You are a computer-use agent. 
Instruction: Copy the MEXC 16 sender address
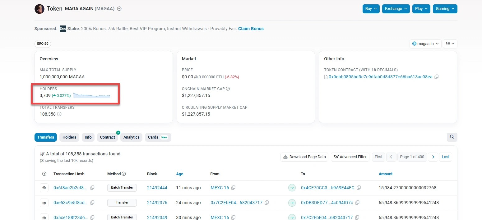coord(233,188)
